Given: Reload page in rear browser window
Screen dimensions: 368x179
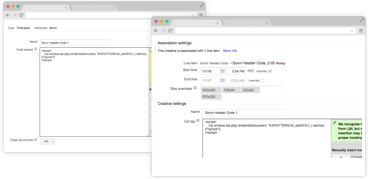Looking at the screenshot, I should (x=21, y=15).
